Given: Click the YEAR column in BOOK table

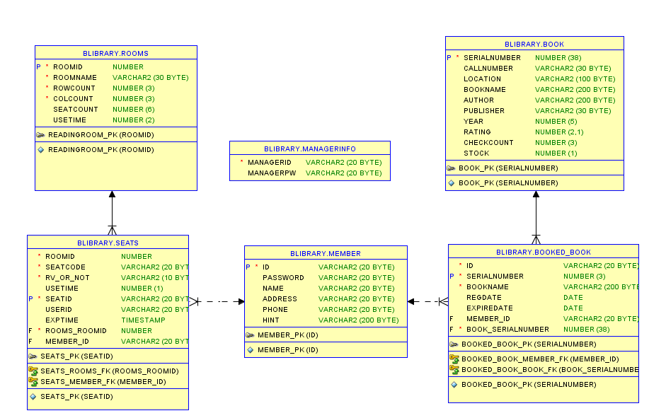Looking at the screenshot, I should point(473,122).
